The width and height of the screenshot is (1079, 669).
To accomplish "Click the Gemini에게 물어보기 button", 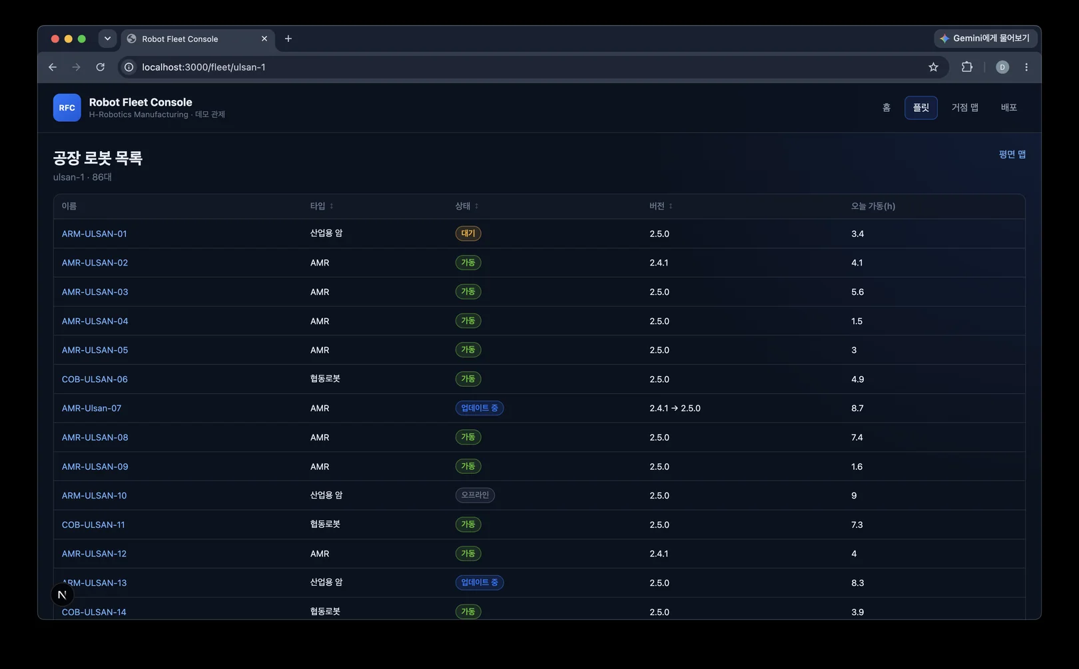I will pyautogui.click(x=985, y=39).
